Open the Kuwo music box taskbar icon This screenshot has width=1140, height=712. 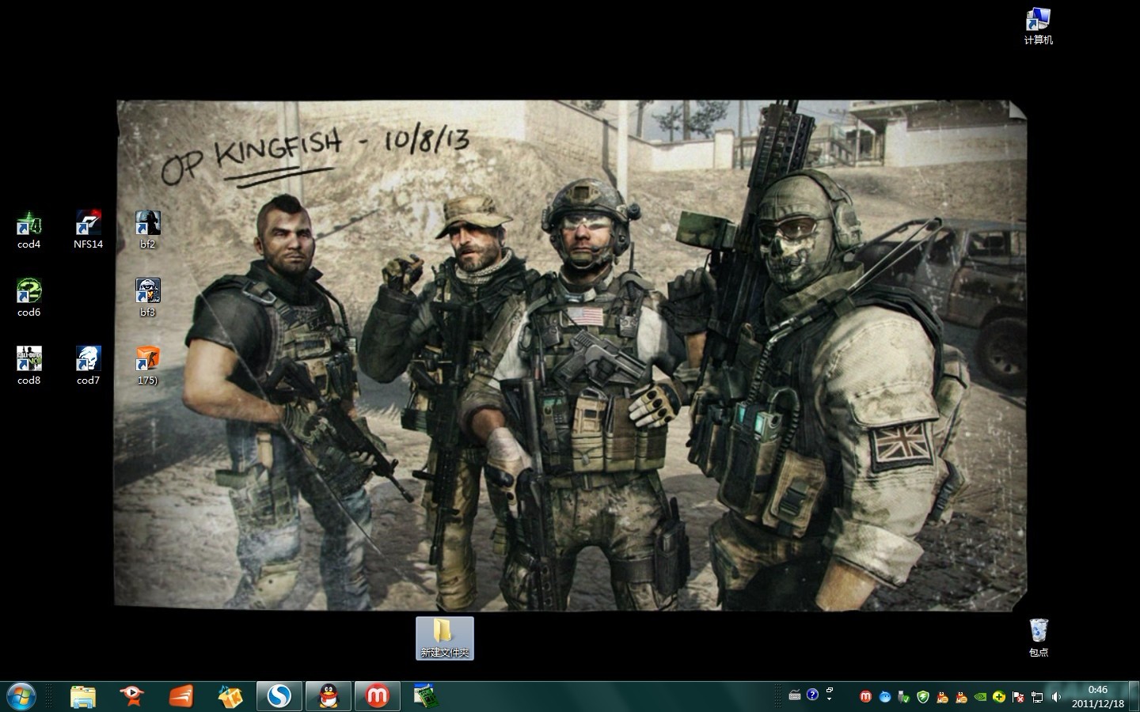coord(230,696)
